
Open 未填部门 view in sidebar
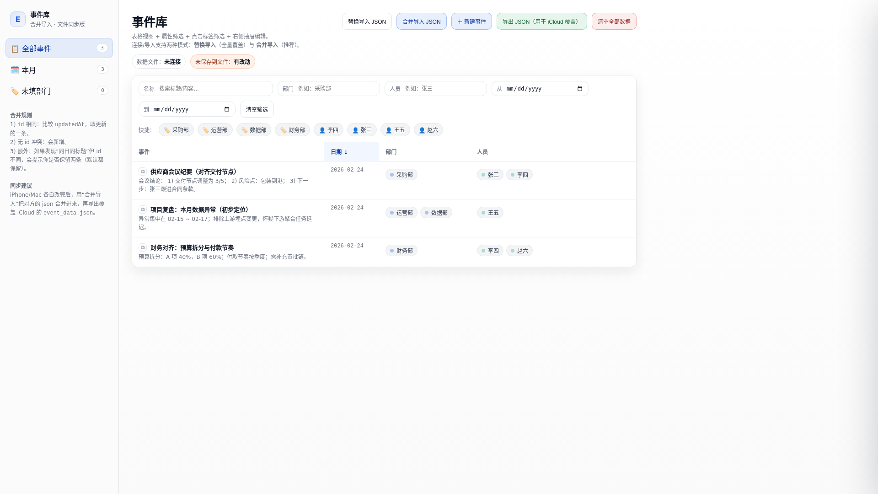coord(59,91)
